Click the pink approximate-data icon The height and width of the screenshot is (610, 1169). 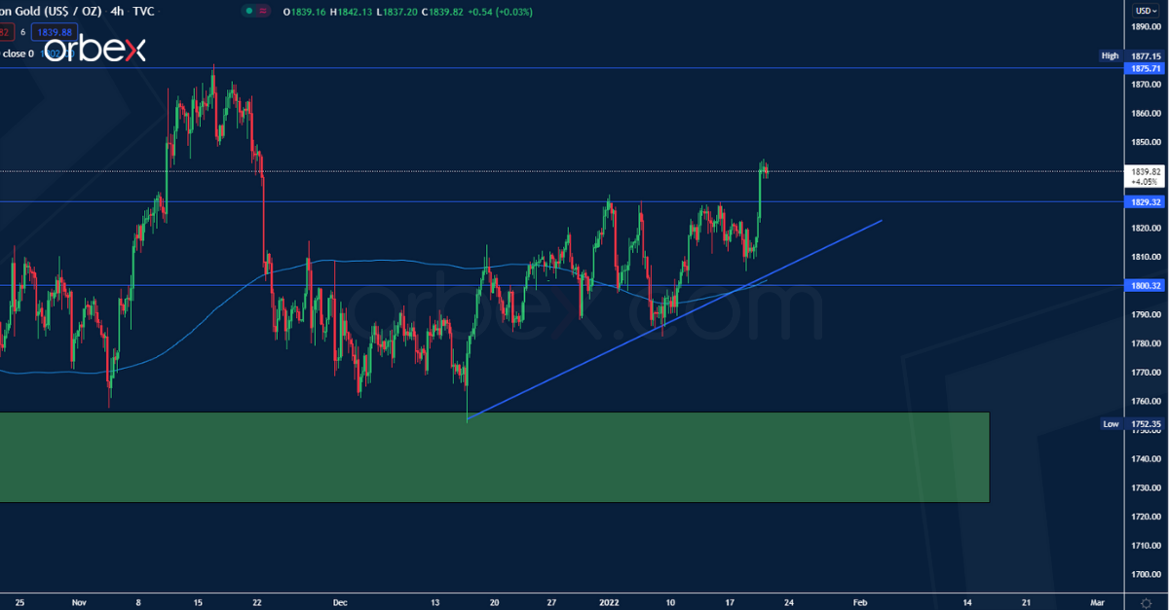pos(263,11)
